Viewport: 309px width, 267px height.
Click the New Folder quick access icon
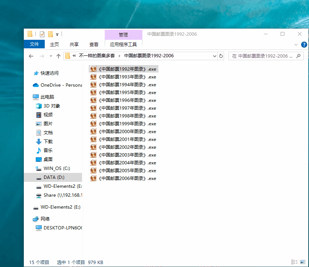pos(50,34)
